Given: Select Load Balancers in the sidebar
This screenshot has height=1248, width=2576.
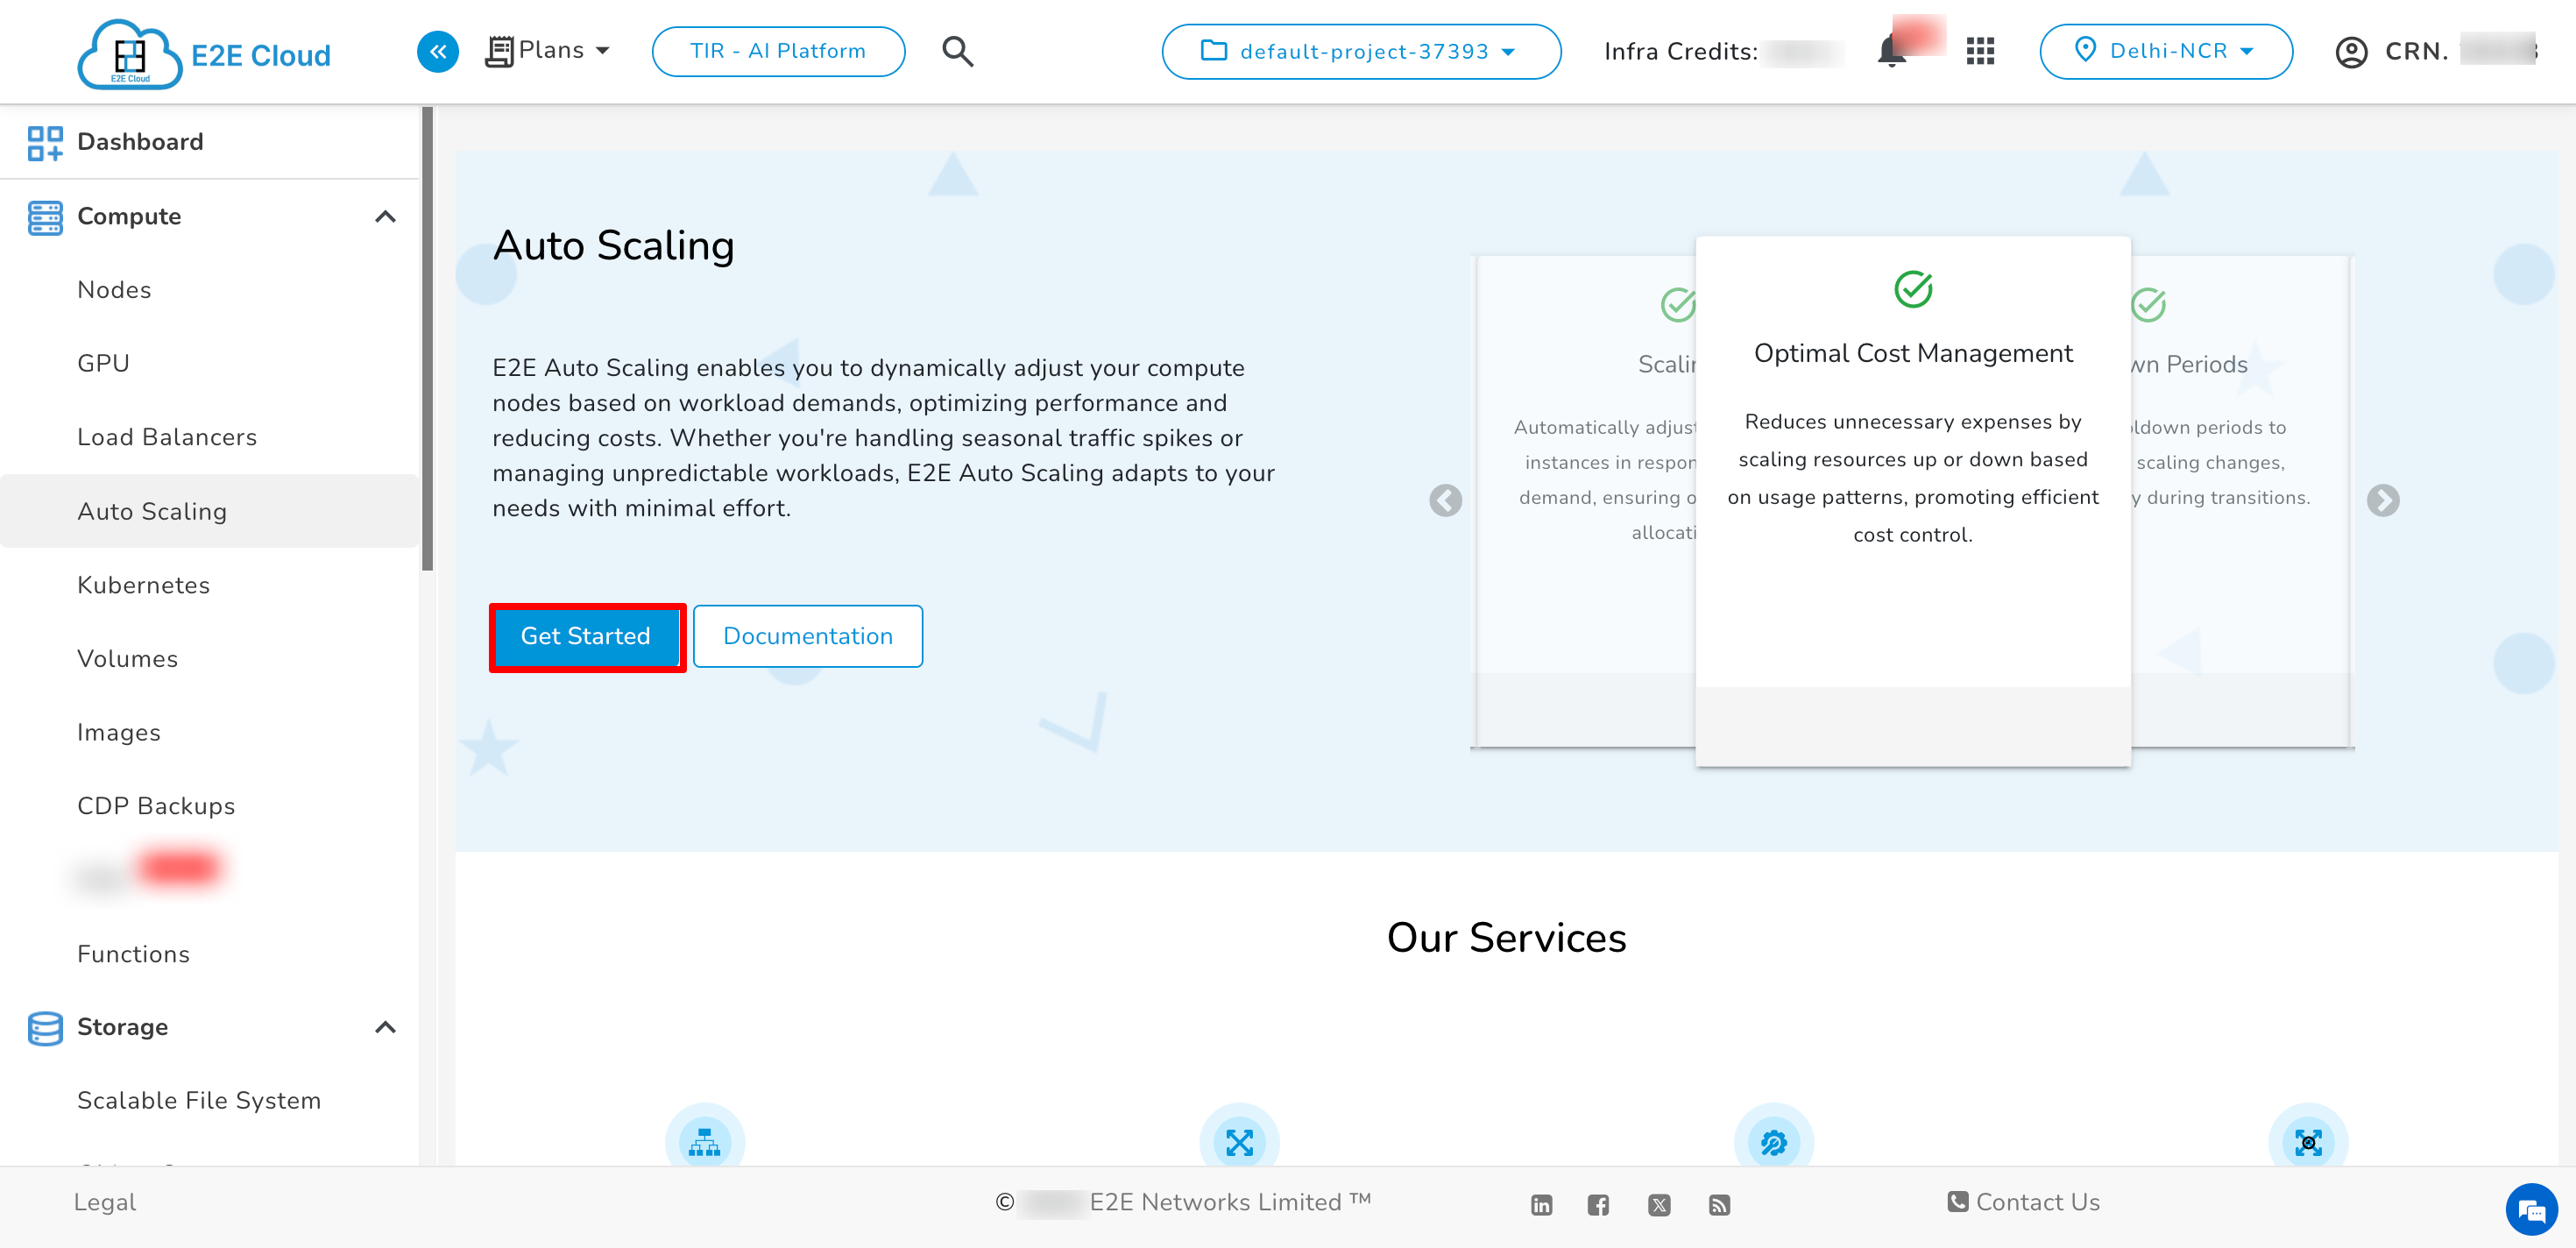Looking at the screenshot, I should 167,437.
